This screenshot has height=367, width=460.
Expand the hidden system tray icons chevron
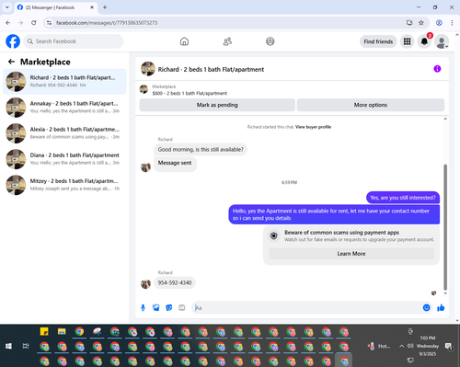pyautogui.click(x=401, y=346)
